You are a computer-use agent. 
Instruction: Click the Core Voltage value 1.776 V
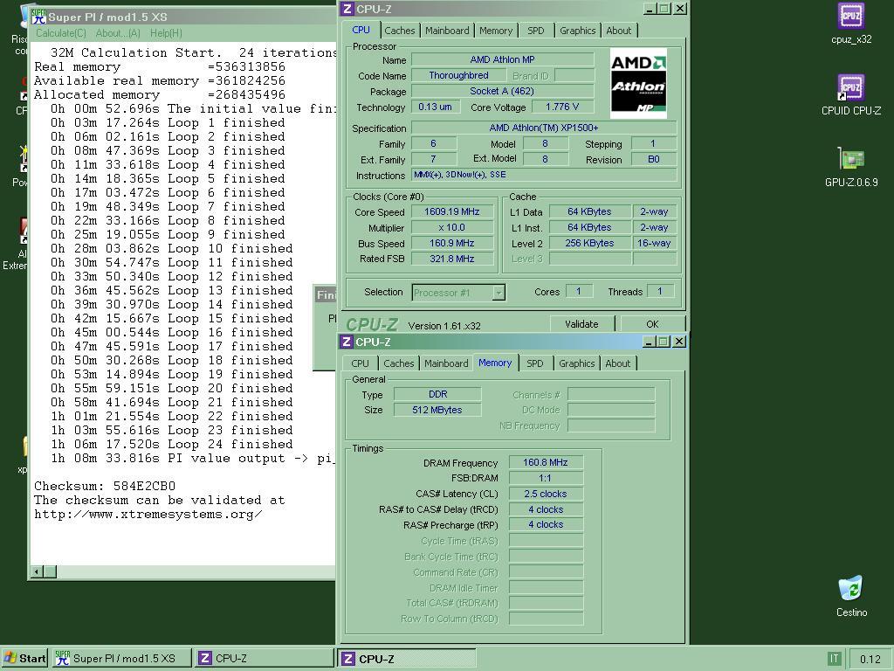click(561, 107)
